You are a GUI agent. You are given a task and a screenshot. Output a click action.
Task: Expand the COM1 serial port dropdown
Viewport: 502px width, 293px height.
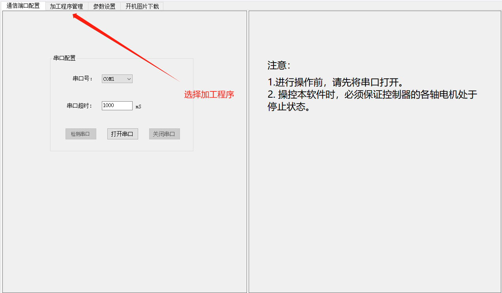point(117,79)
